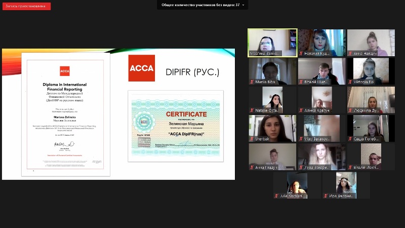Click muted mic icon for Віталій Шап..
This screenshot has height=228, width=405.
click(x=301, y=82)
